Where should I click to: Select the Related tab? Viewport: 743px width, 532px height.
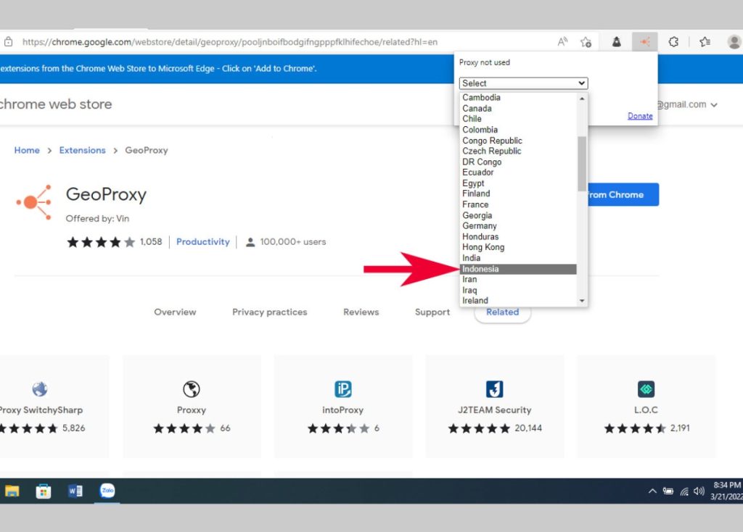click(x=502, y=312)
